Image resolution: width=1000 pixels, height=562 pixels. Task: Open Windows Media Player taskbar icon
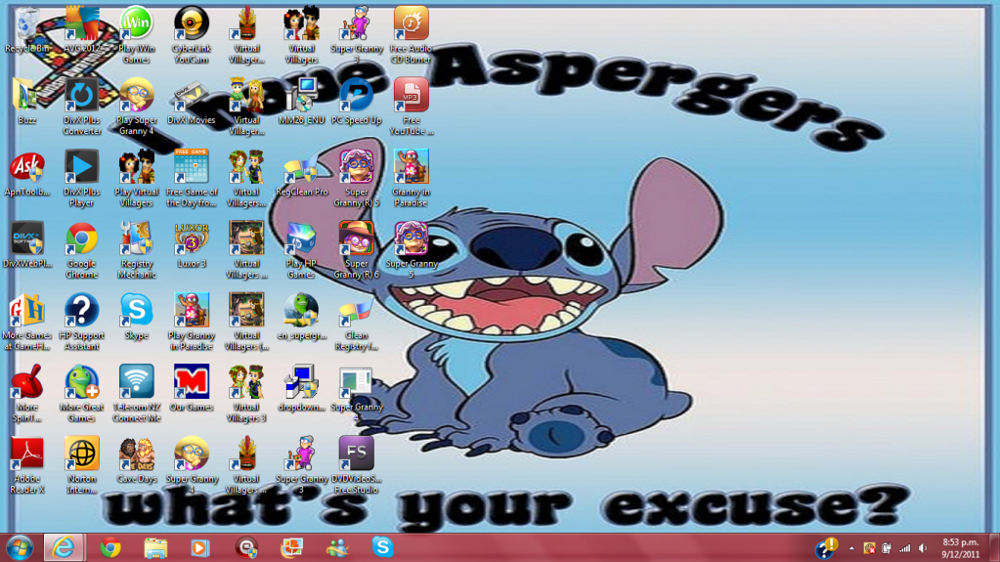[200, 548]
